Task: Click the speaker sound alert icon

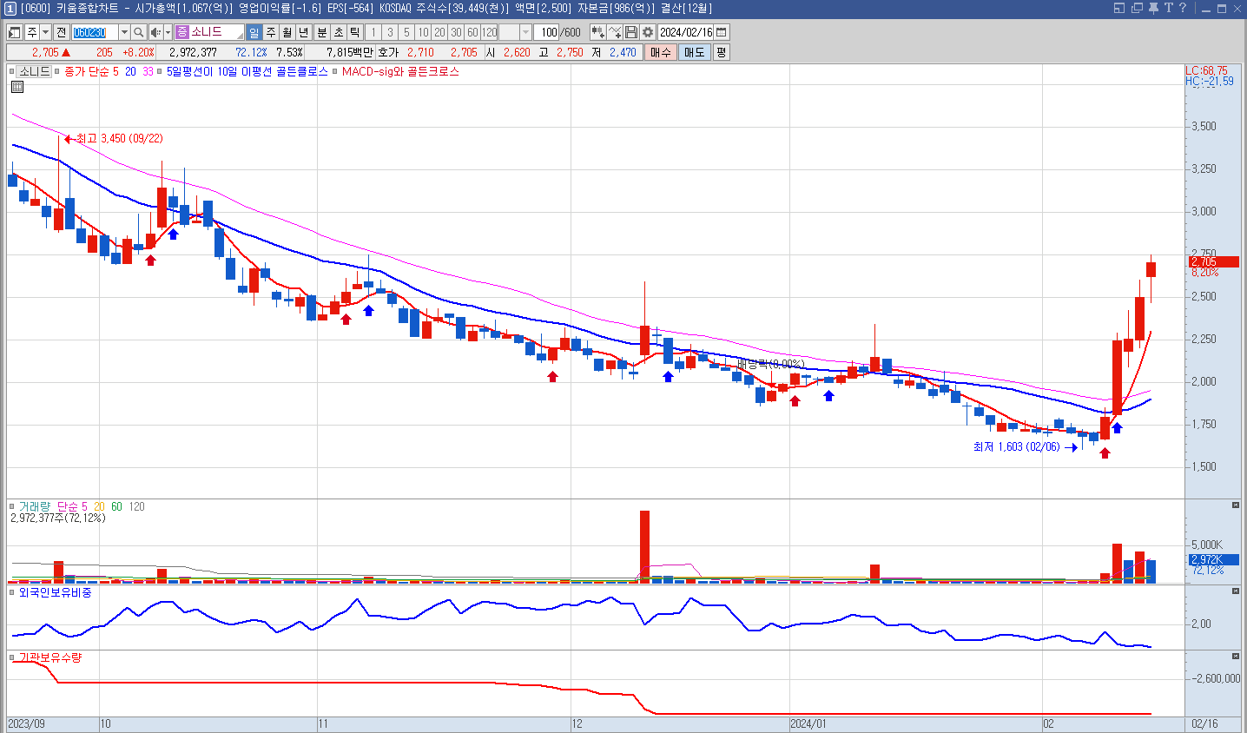Action: pos(155,32)
